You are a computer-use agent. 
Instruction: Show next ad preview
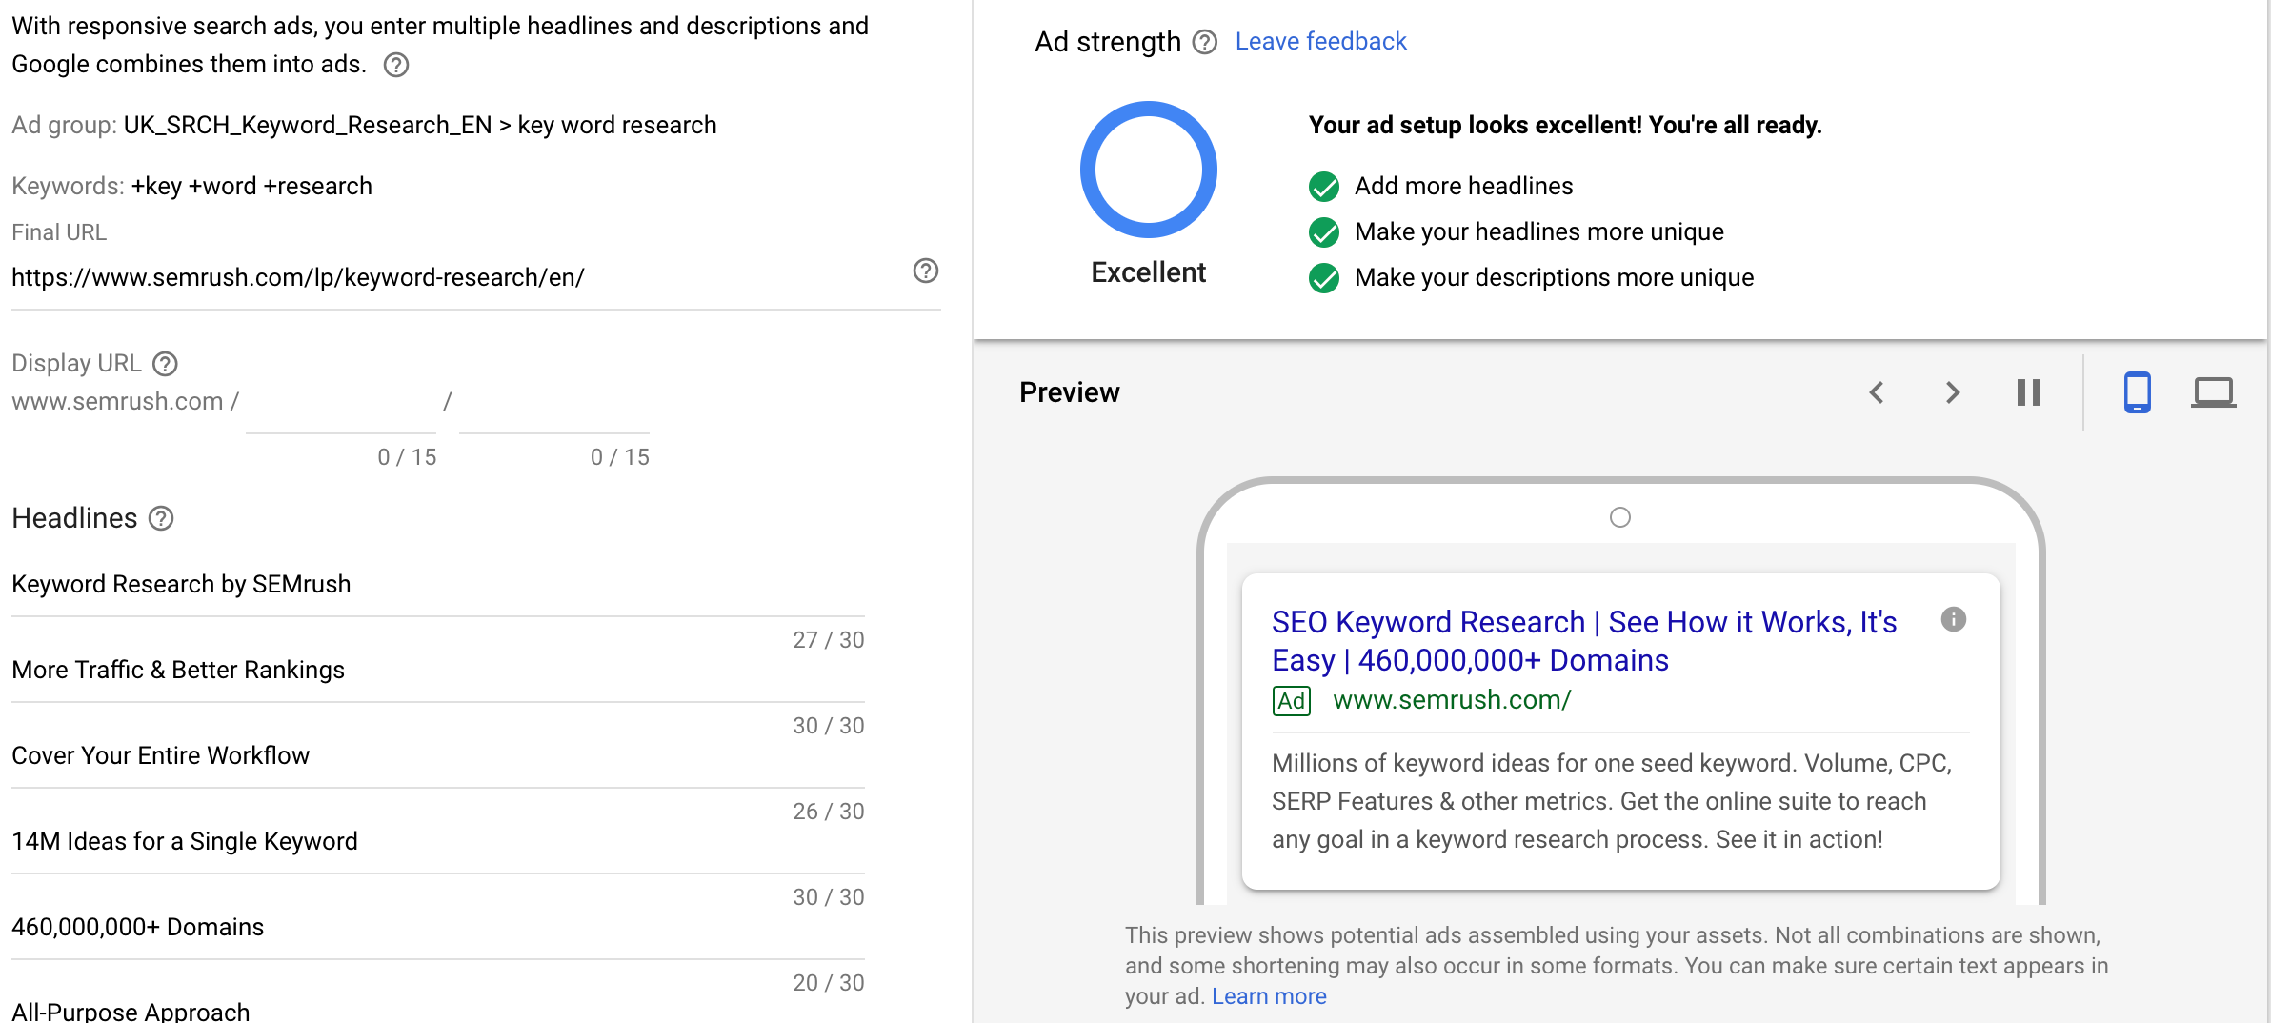(x=1953, y=392)
